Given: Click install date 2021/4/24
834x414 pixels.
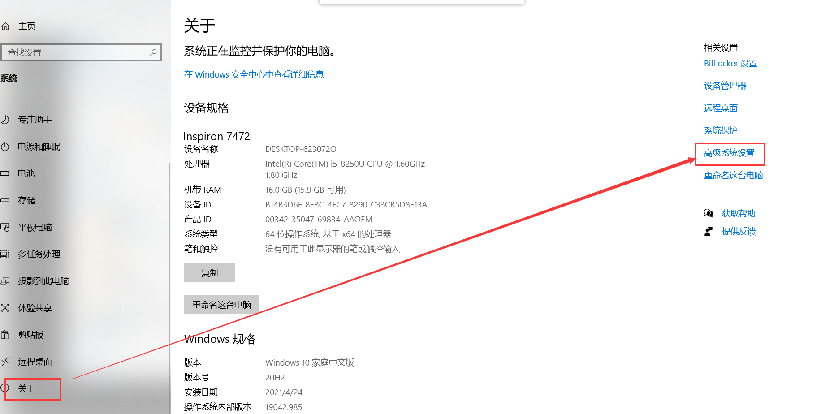Looking at the screenshot, I should pyautogui.click(x=284, y=392).
